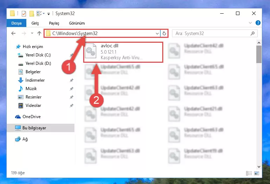Open Windows Explorer help icon
270x184 pixels.
coord(258,23)
